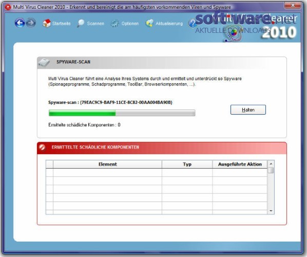Open the Startseite house icon
This screenshot has height=257, width=307.
(47, 23)
